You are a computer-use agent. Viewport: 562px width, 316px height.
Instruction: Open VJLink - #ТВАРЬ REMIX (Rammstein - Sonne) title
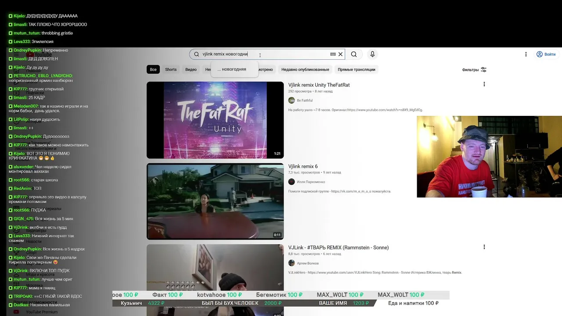pos(339,248)
